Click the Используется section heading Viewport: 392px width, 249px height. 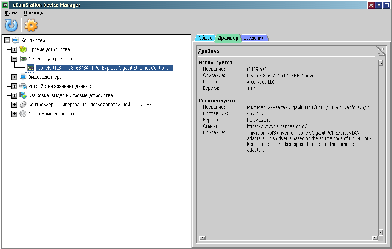(215, 63)
